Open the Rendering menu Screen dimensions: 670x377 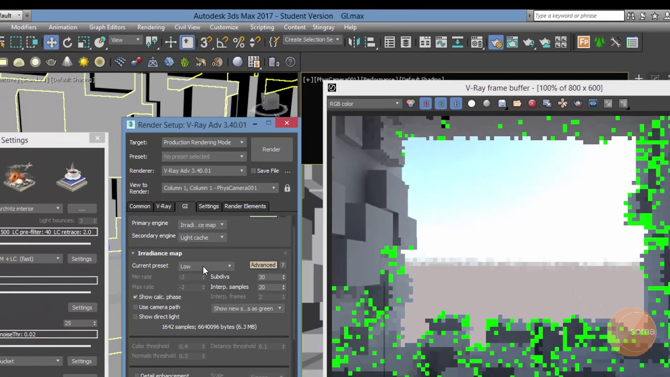point(151,27)
